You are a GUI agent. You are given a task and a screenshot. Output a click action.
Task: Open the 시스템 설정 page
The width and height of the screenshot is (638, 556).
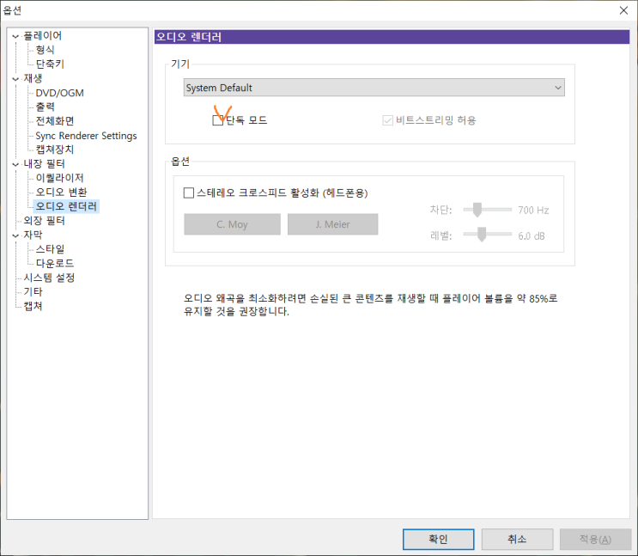[49, 278]
